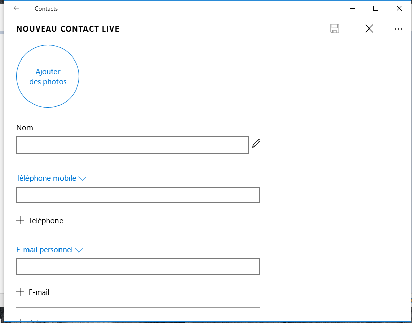Save the new contact with the disk icon

335,28
